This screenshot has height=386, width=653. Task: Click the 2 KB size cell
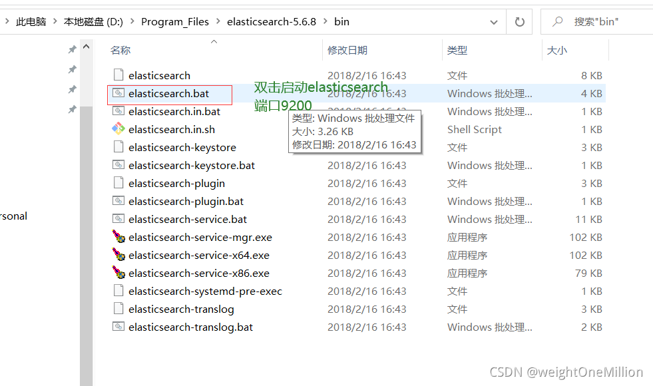coord(591,327)
